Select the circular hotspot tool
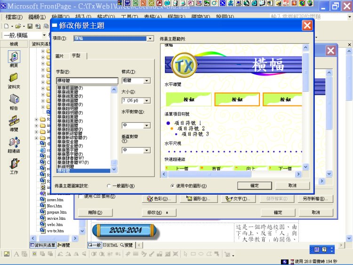Viewport: 353px width, 265px height. pyautogui.click(x=201, y=254)
